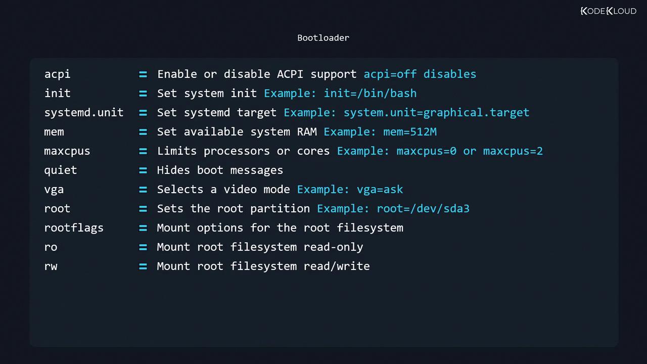Click the vga parameter label
Image resolution: width=647 pixels, height=364 pixels.
pos(54,190)
